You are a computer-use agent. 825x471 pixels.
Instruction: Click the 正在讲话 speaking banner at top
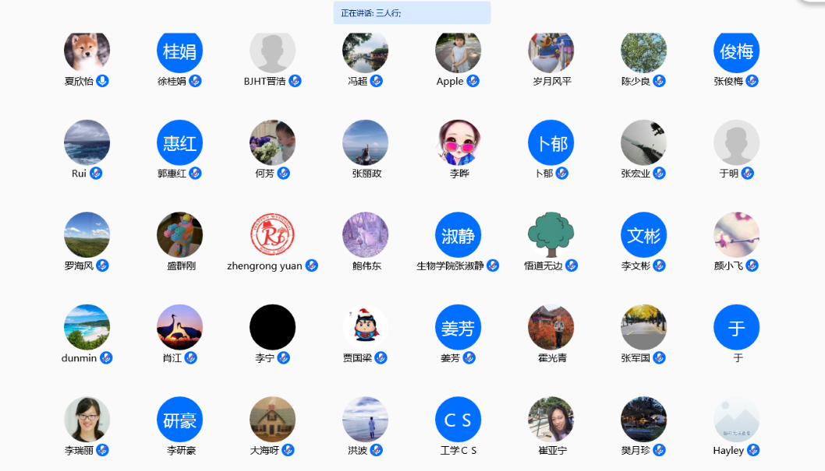point(412,13)
